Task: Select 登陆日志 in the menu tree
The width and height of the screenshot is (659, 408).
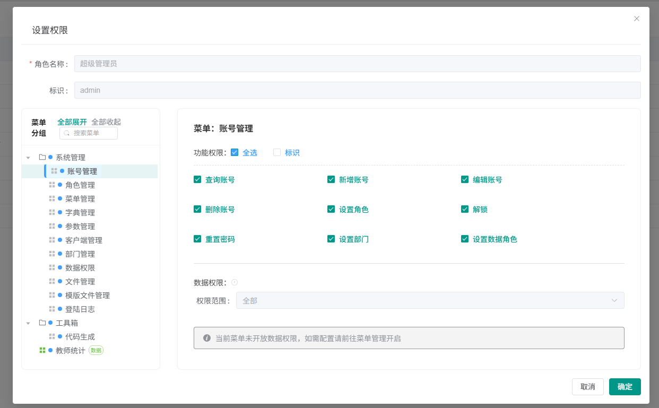Action: point(80,309)
